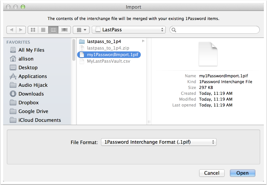
Task: Open Downloads in Favorites sidebar
Action: click(31, 94)
